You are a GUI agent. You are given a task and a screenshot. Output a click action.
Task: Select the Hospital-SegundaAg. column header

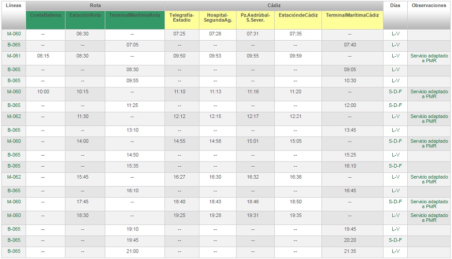point(217,18)
